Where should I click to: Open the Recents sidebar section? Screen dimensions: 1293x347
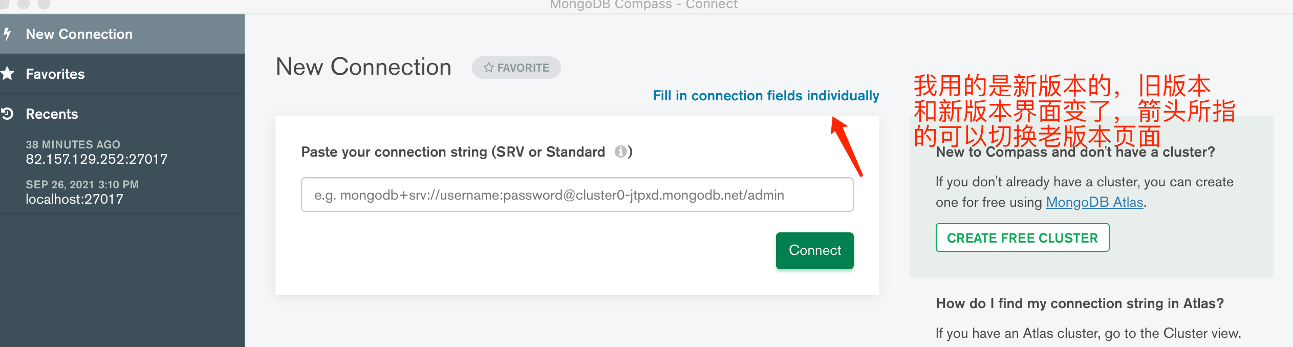coord(52,114)
